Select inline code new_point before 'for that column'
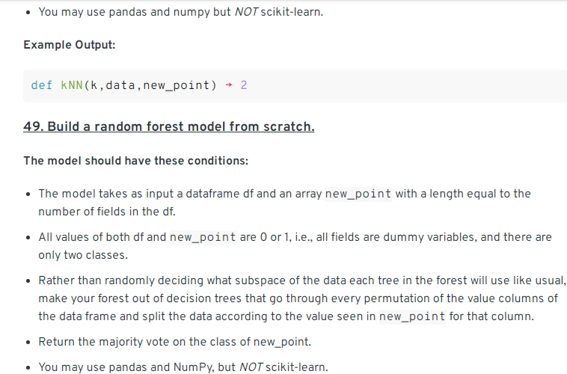 [412, 316]
